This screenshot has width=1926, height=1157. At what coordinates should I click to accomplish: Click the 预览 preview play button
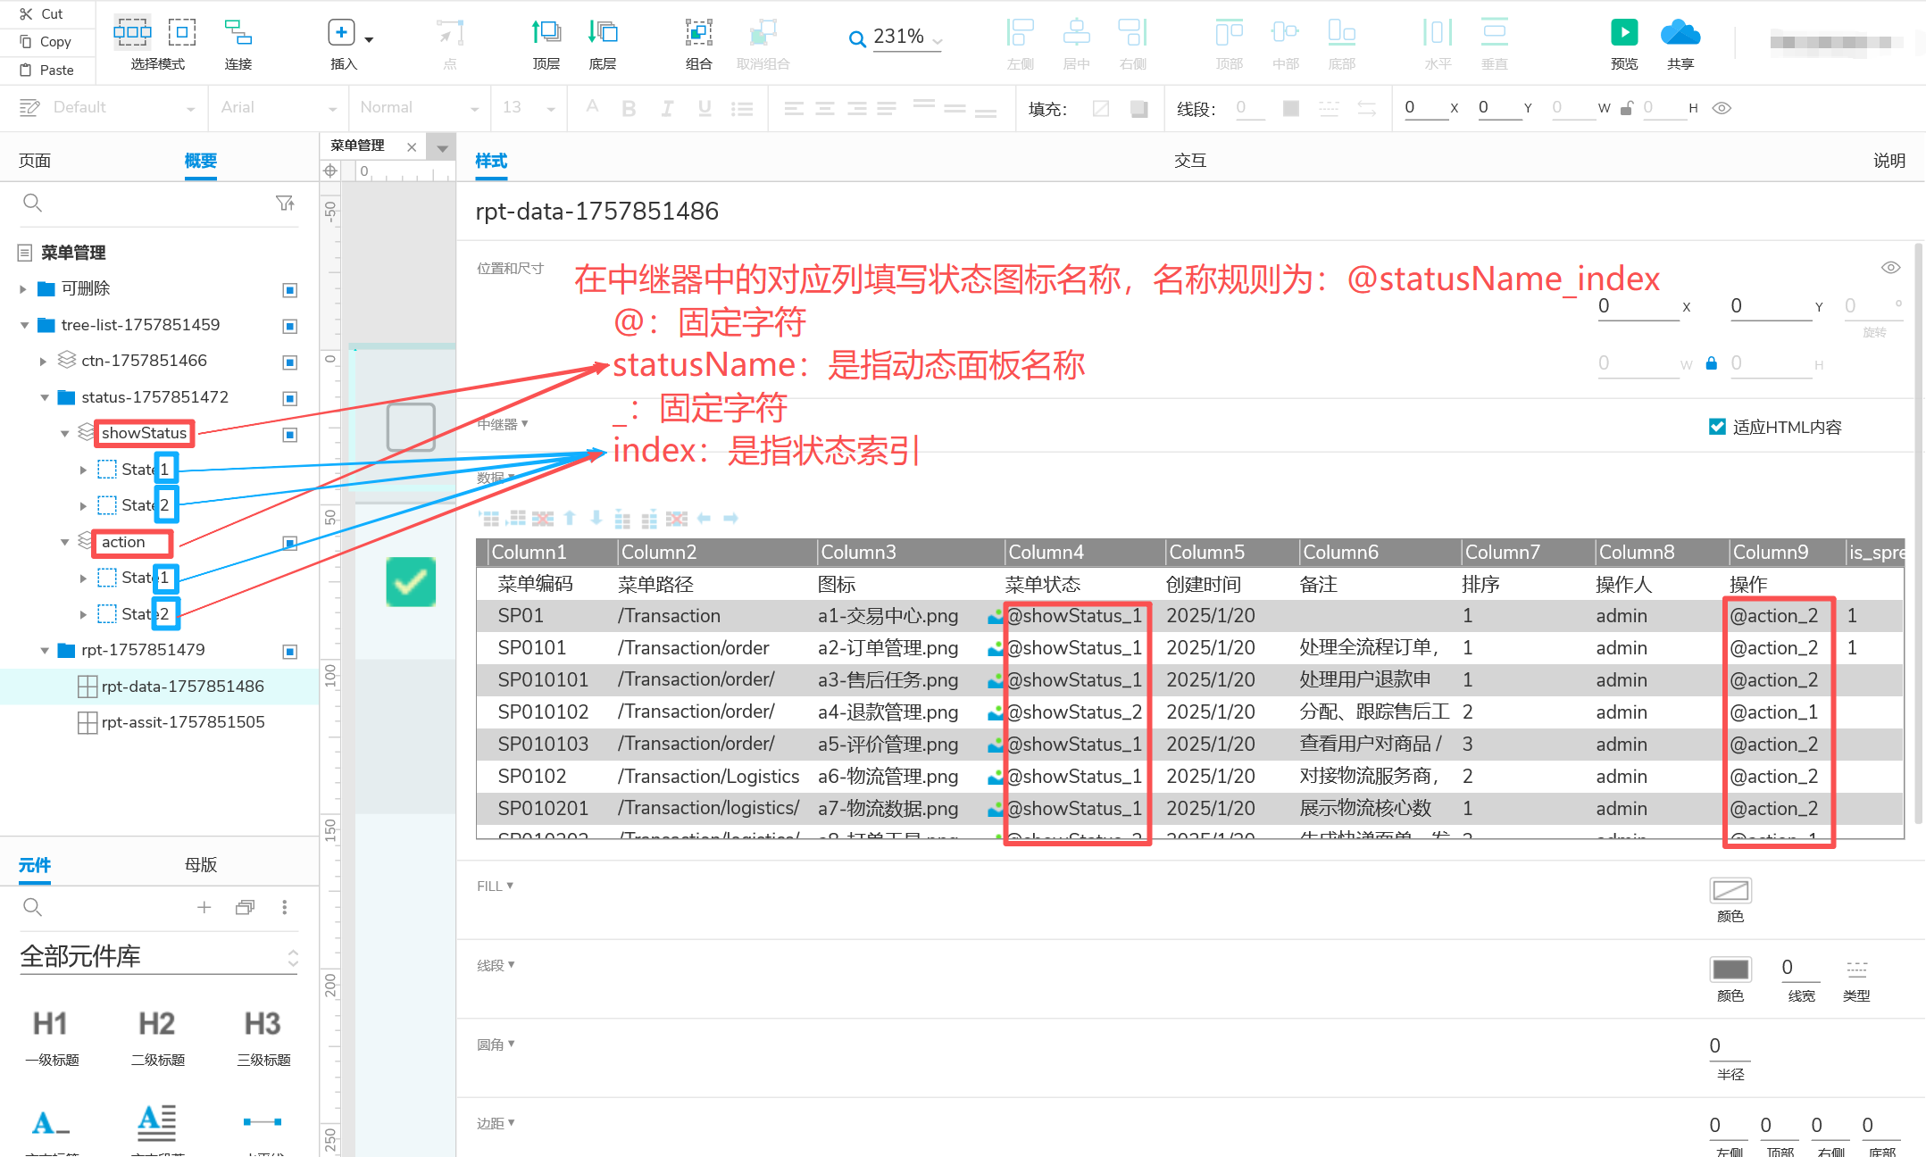1624,32
